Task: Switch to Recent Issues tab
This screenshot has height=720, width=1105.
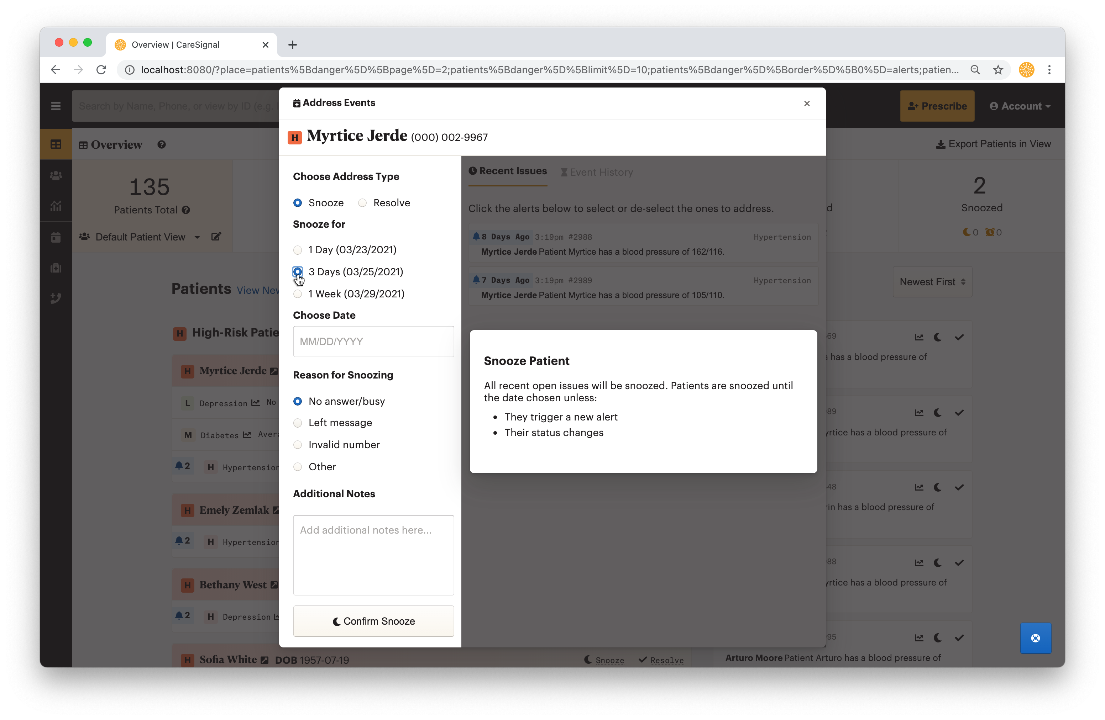Action: click(x=507, y=171)
